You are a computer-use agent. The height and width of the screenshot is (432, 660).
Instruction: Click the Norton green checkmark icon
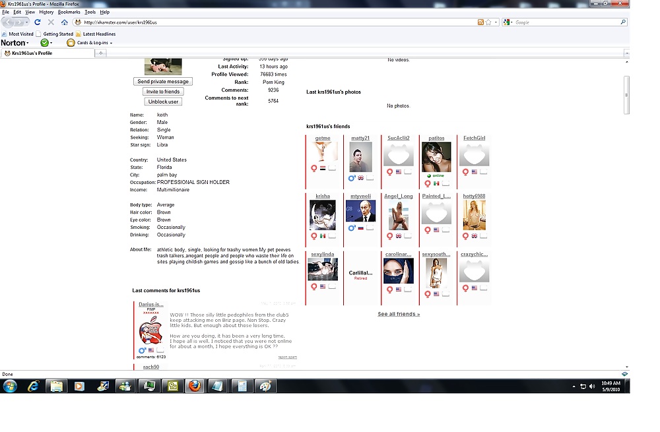(x=45, y=43)
